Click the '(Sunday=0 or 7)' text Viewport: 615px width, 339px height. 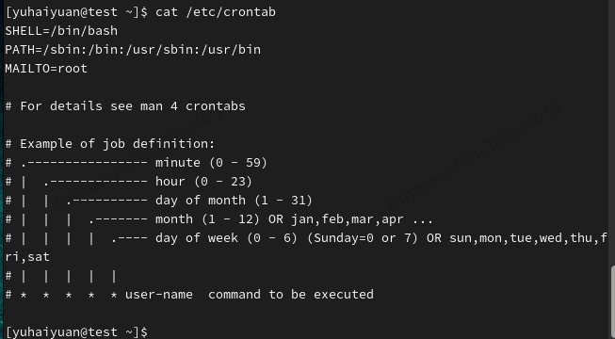(363, 238)
